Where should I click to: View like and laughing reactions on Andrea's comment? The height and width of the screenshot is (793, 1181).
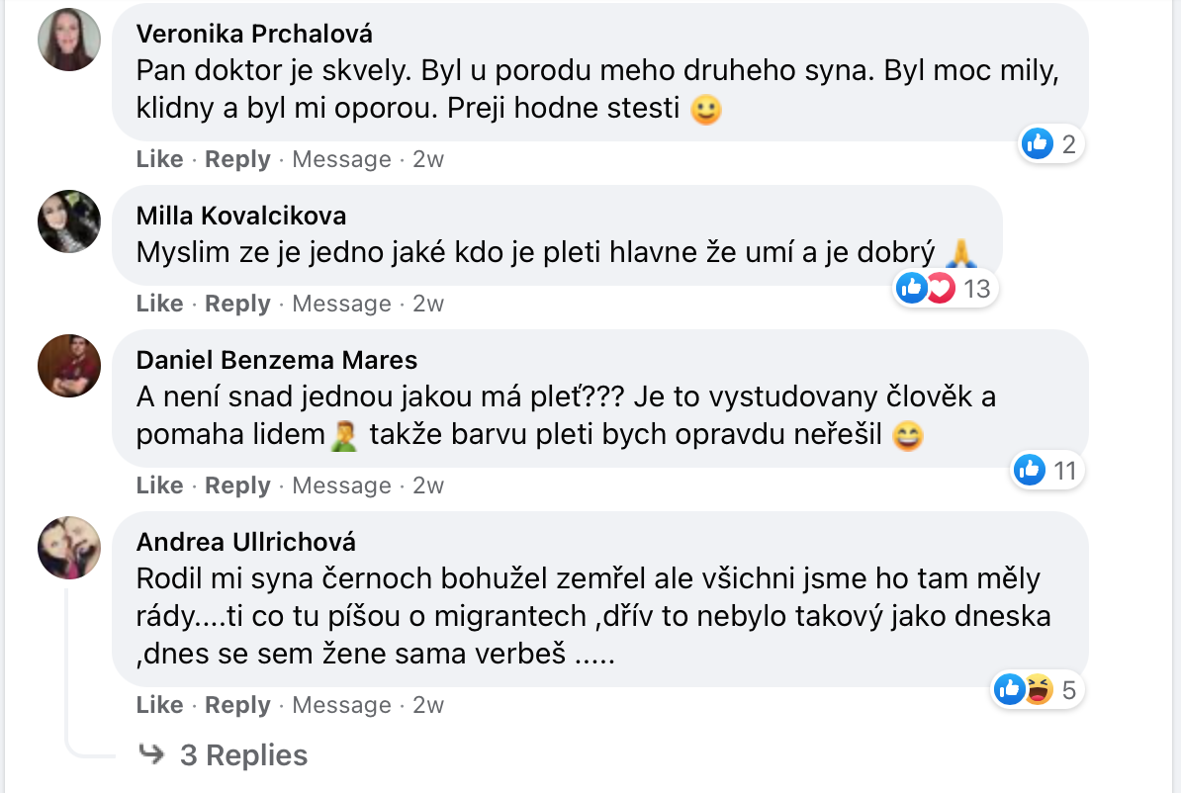[1037, 689]
